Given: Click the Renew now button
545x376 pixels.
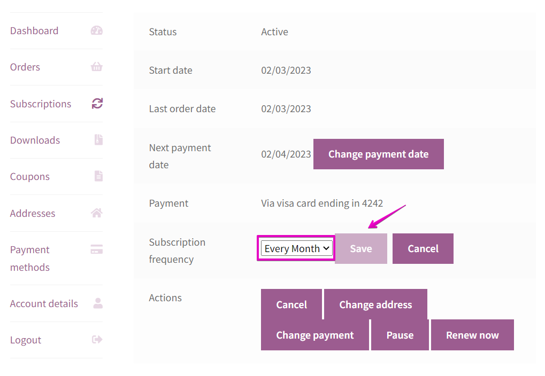Looking at the screenshot, I should click(x=472, y=335).
